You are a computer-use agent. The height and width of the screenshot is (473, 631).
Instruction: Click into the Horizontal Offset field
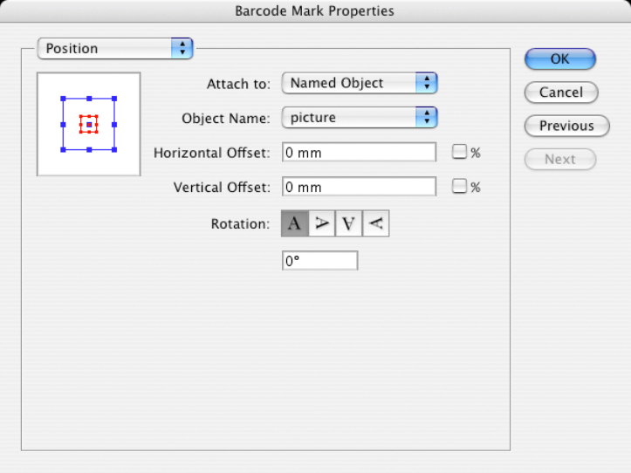pos(359,152)
